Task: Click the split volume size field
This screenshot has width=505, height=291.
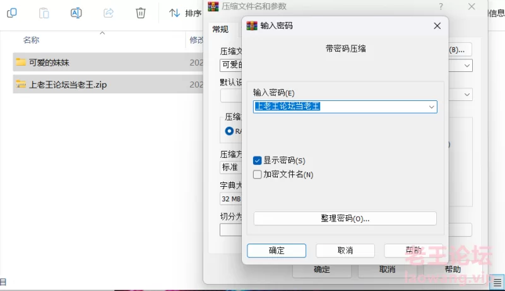Action: [231, 230]
